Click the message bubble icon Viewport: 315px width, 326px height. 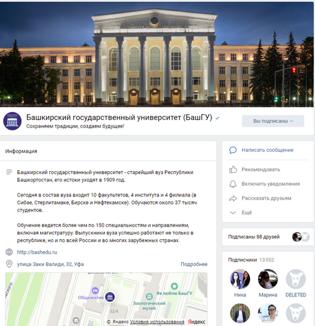(233, 150)
